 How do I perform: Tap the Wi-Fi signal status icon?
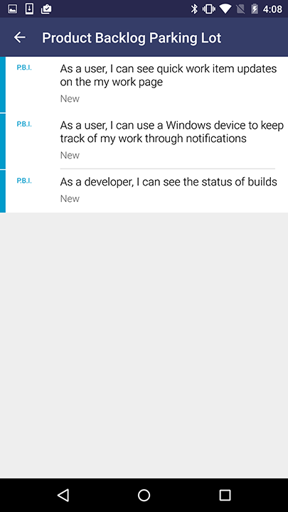pos(225,9)
